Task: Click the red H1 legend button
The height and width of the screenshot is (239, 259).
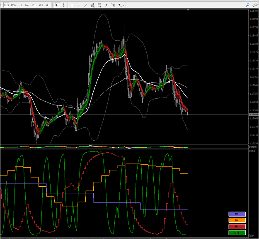Action: (237, 227)
